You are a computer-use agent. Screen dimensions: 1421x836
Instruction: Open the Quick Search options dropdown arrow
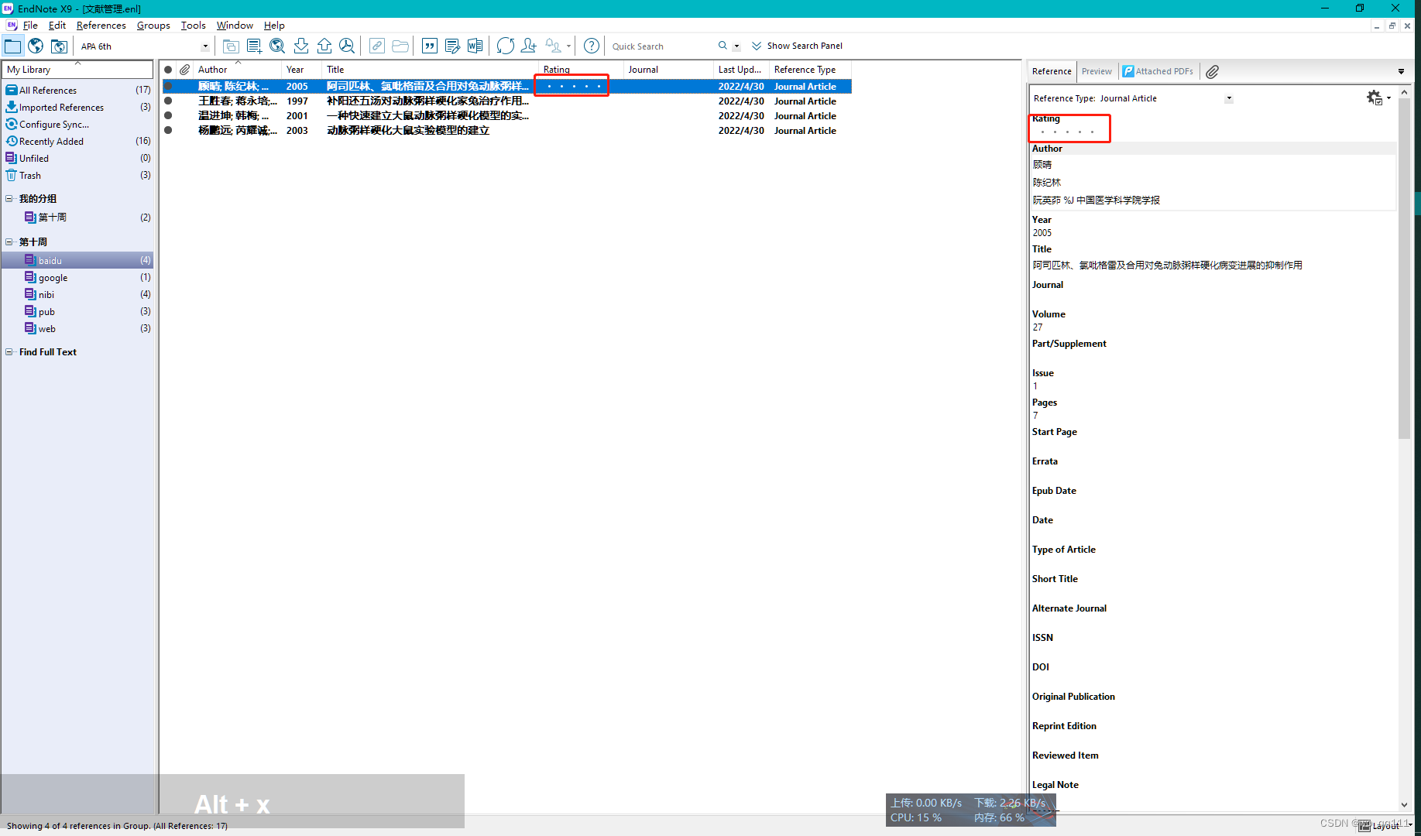(x=736, y=46)
